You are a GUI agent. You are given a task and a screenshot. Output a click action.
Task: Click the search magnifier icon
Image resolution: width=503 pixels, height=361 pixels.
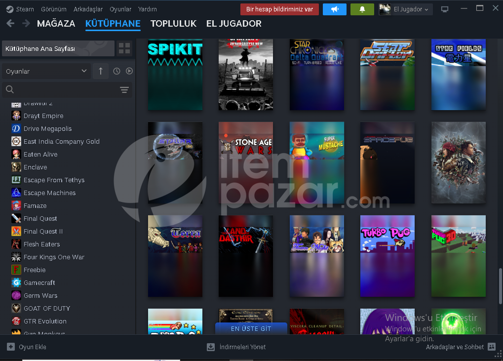coord(10,89)
